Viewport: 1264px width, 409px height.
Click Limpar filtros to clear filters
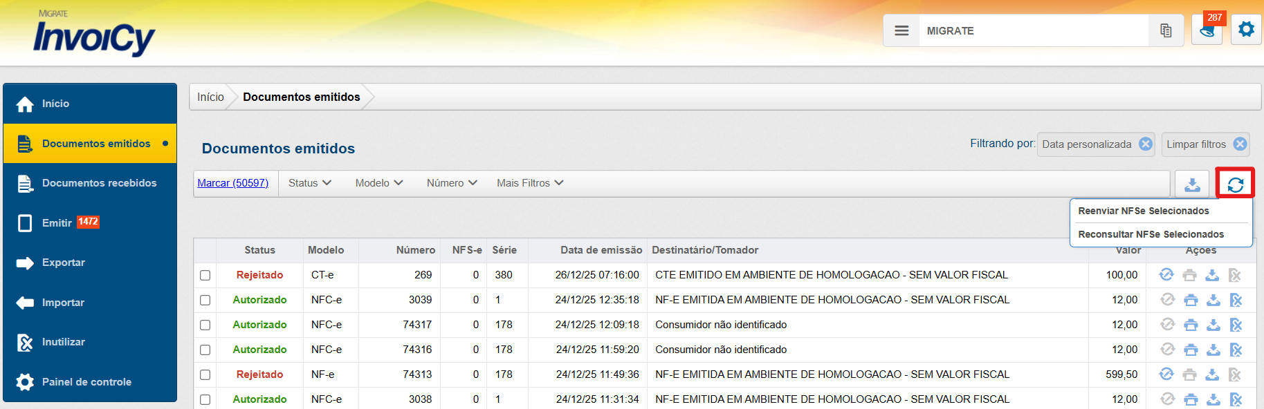click(x=1196, y=144)
